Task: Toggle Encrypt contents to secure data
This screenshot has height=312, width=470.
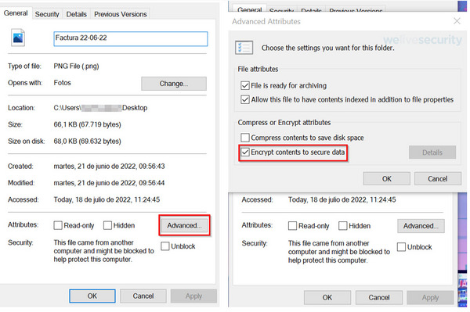Action: (245, 152)
